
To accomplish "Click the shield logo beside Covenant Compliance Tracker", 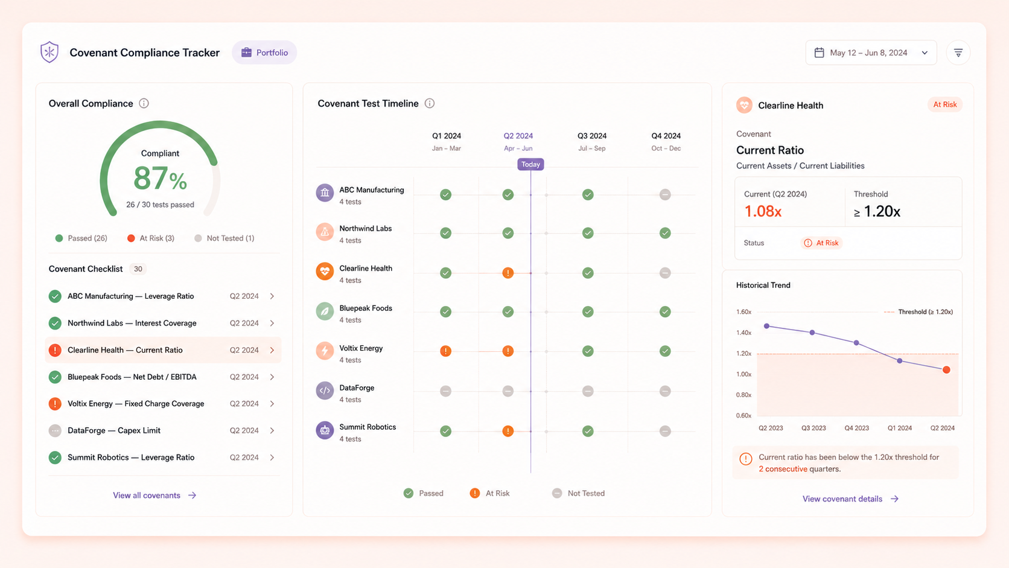I will click(x=49, y=53).
